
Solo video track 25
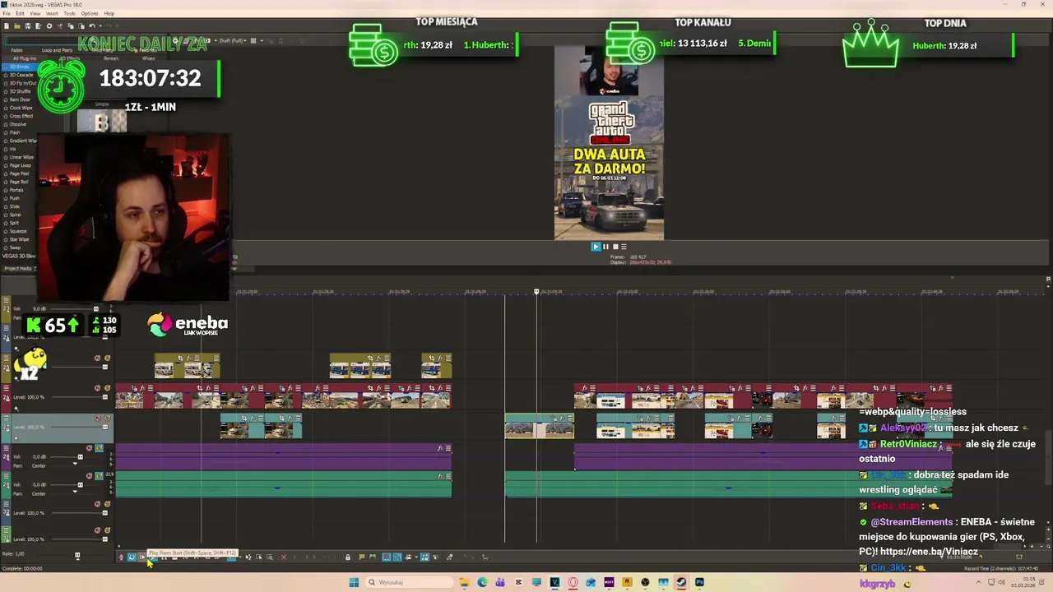(x=107, y=358)
